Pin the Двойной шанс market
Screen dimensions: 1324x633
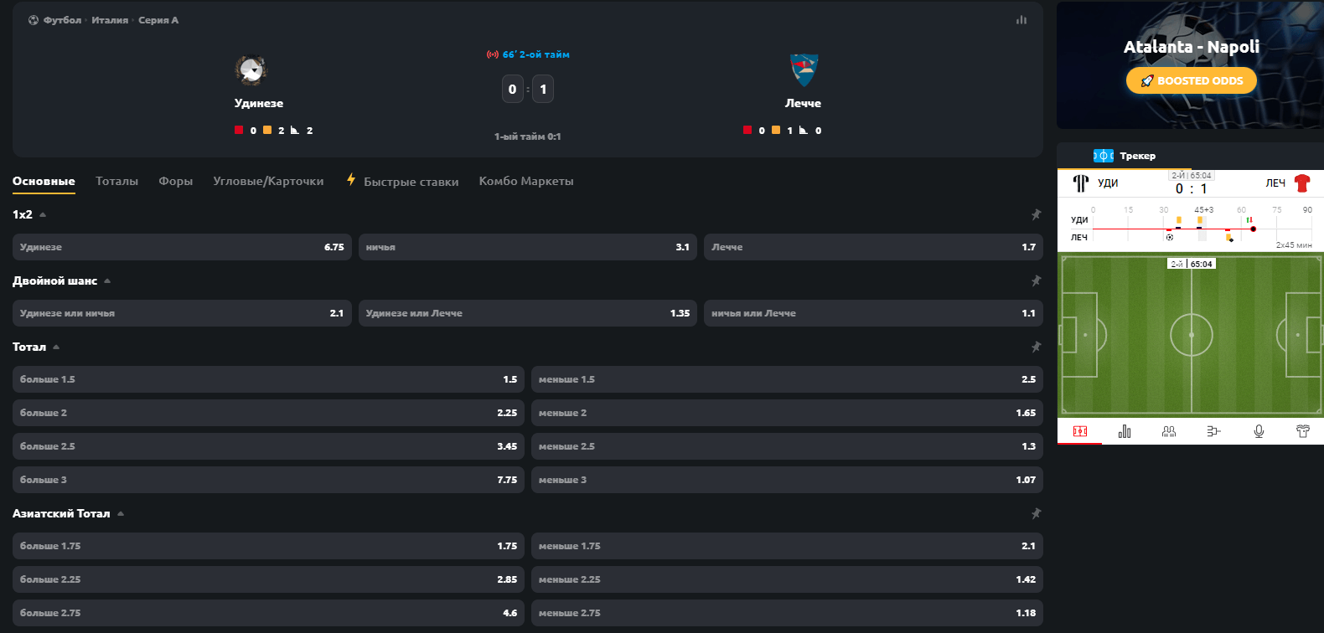click(1036, 280)
